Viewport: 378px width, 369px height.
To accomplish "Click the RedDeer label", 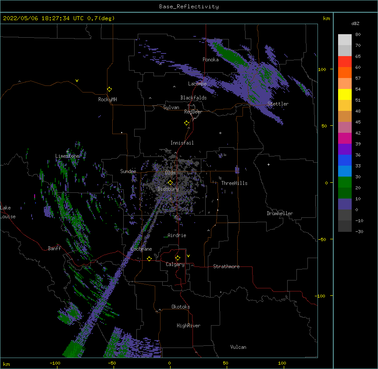I will [x=193, y=112].
